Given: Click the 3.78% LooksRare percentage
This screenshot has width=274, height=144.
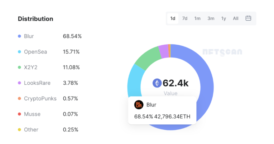Looking at the screenshot, I should coord(71,83).
